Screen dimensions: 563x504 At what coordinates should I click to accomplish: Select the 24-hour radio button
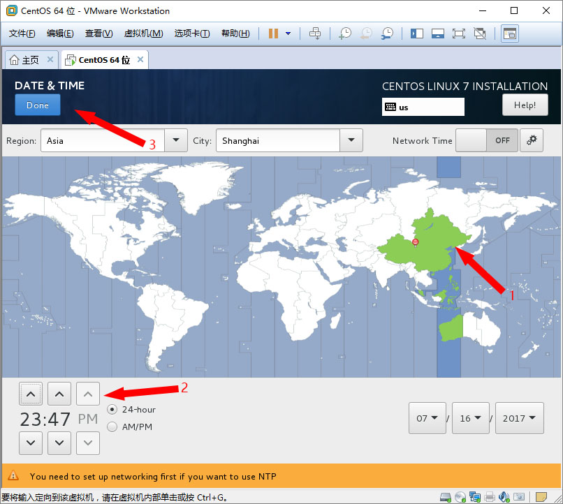(112, 410)
